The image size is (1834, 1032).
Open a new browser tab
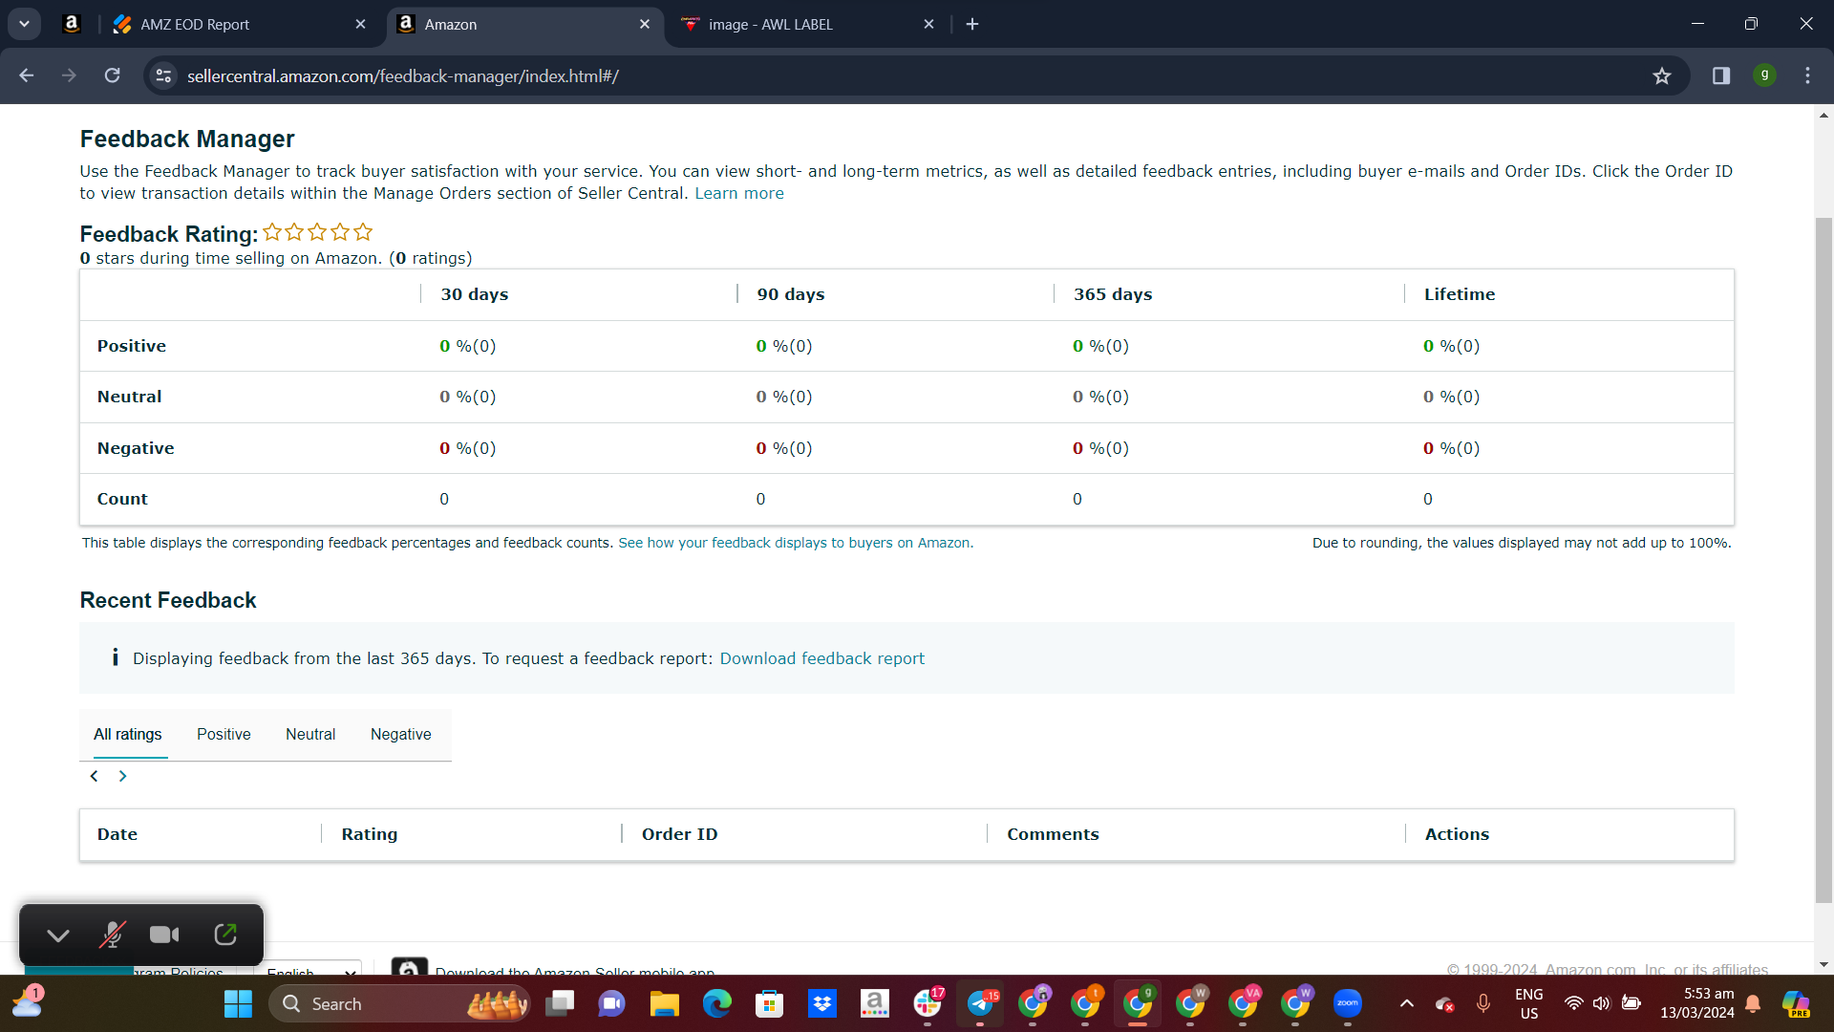pyautogui.click(x=972, y=24)
